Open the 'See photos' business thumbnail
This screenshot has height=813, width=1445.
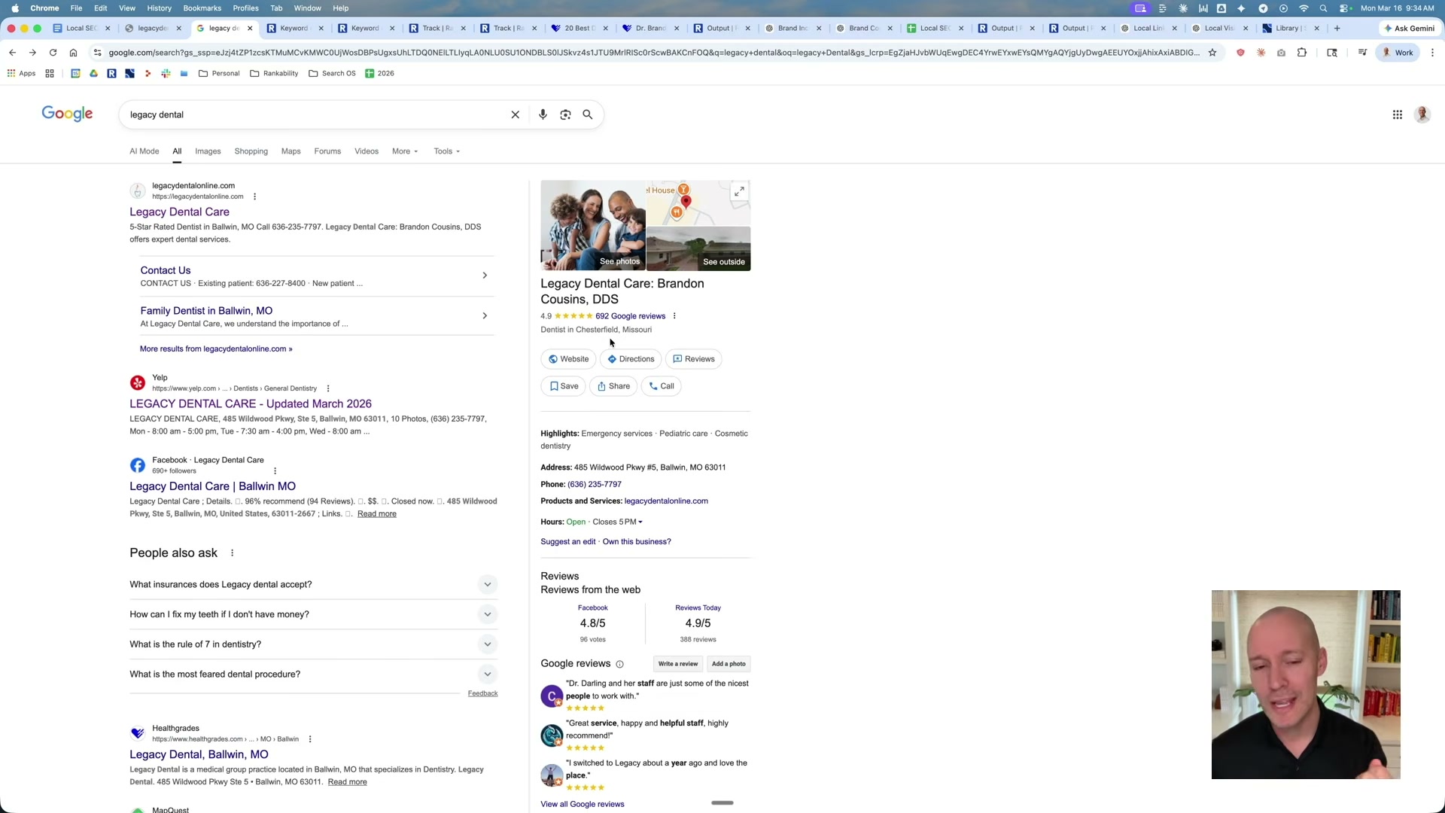click(x=593, y=225)
